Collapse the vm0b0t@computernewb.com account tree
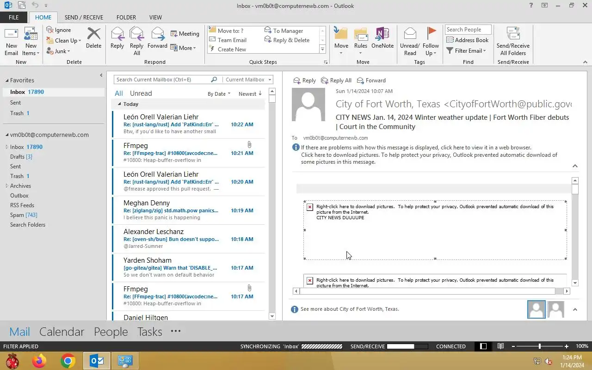The image size is (592, 370). coord(7,135)
